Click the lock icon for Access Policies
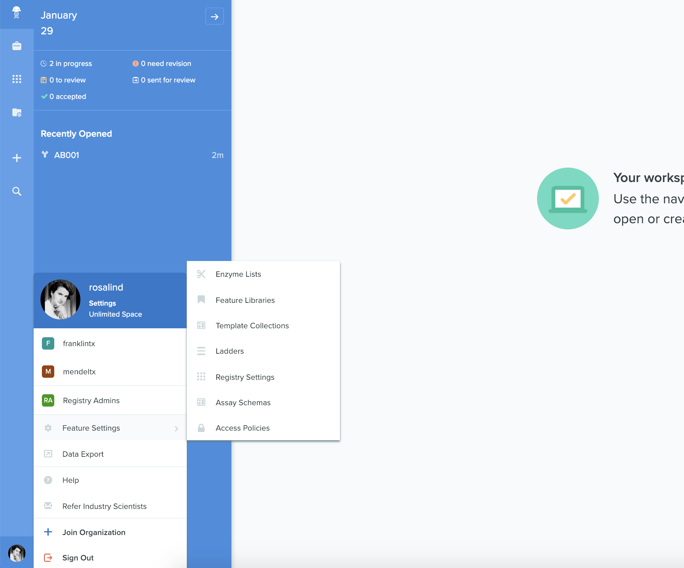The image size is (684, 568). pos(201,428)
